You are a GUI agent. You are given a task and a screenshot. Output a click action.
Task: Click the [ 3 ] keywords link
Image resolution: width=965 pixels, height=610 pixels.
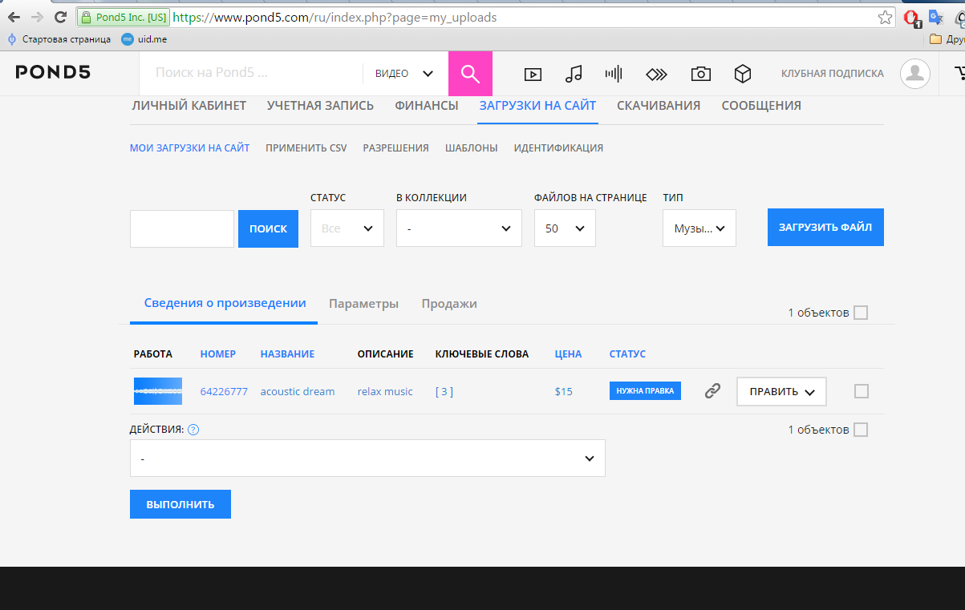[x=444, y=391]
